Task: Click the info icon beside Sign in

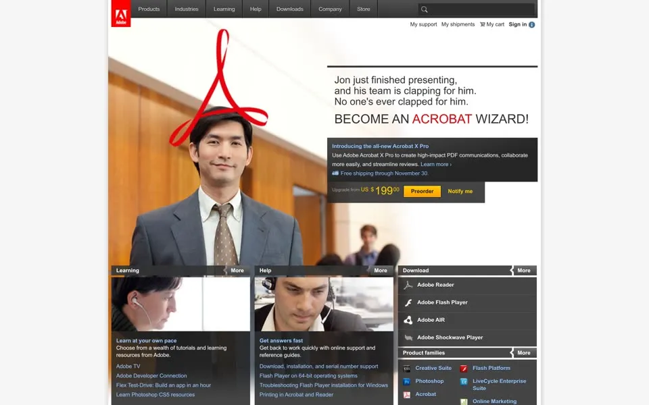Action: (x=532, y=25)
